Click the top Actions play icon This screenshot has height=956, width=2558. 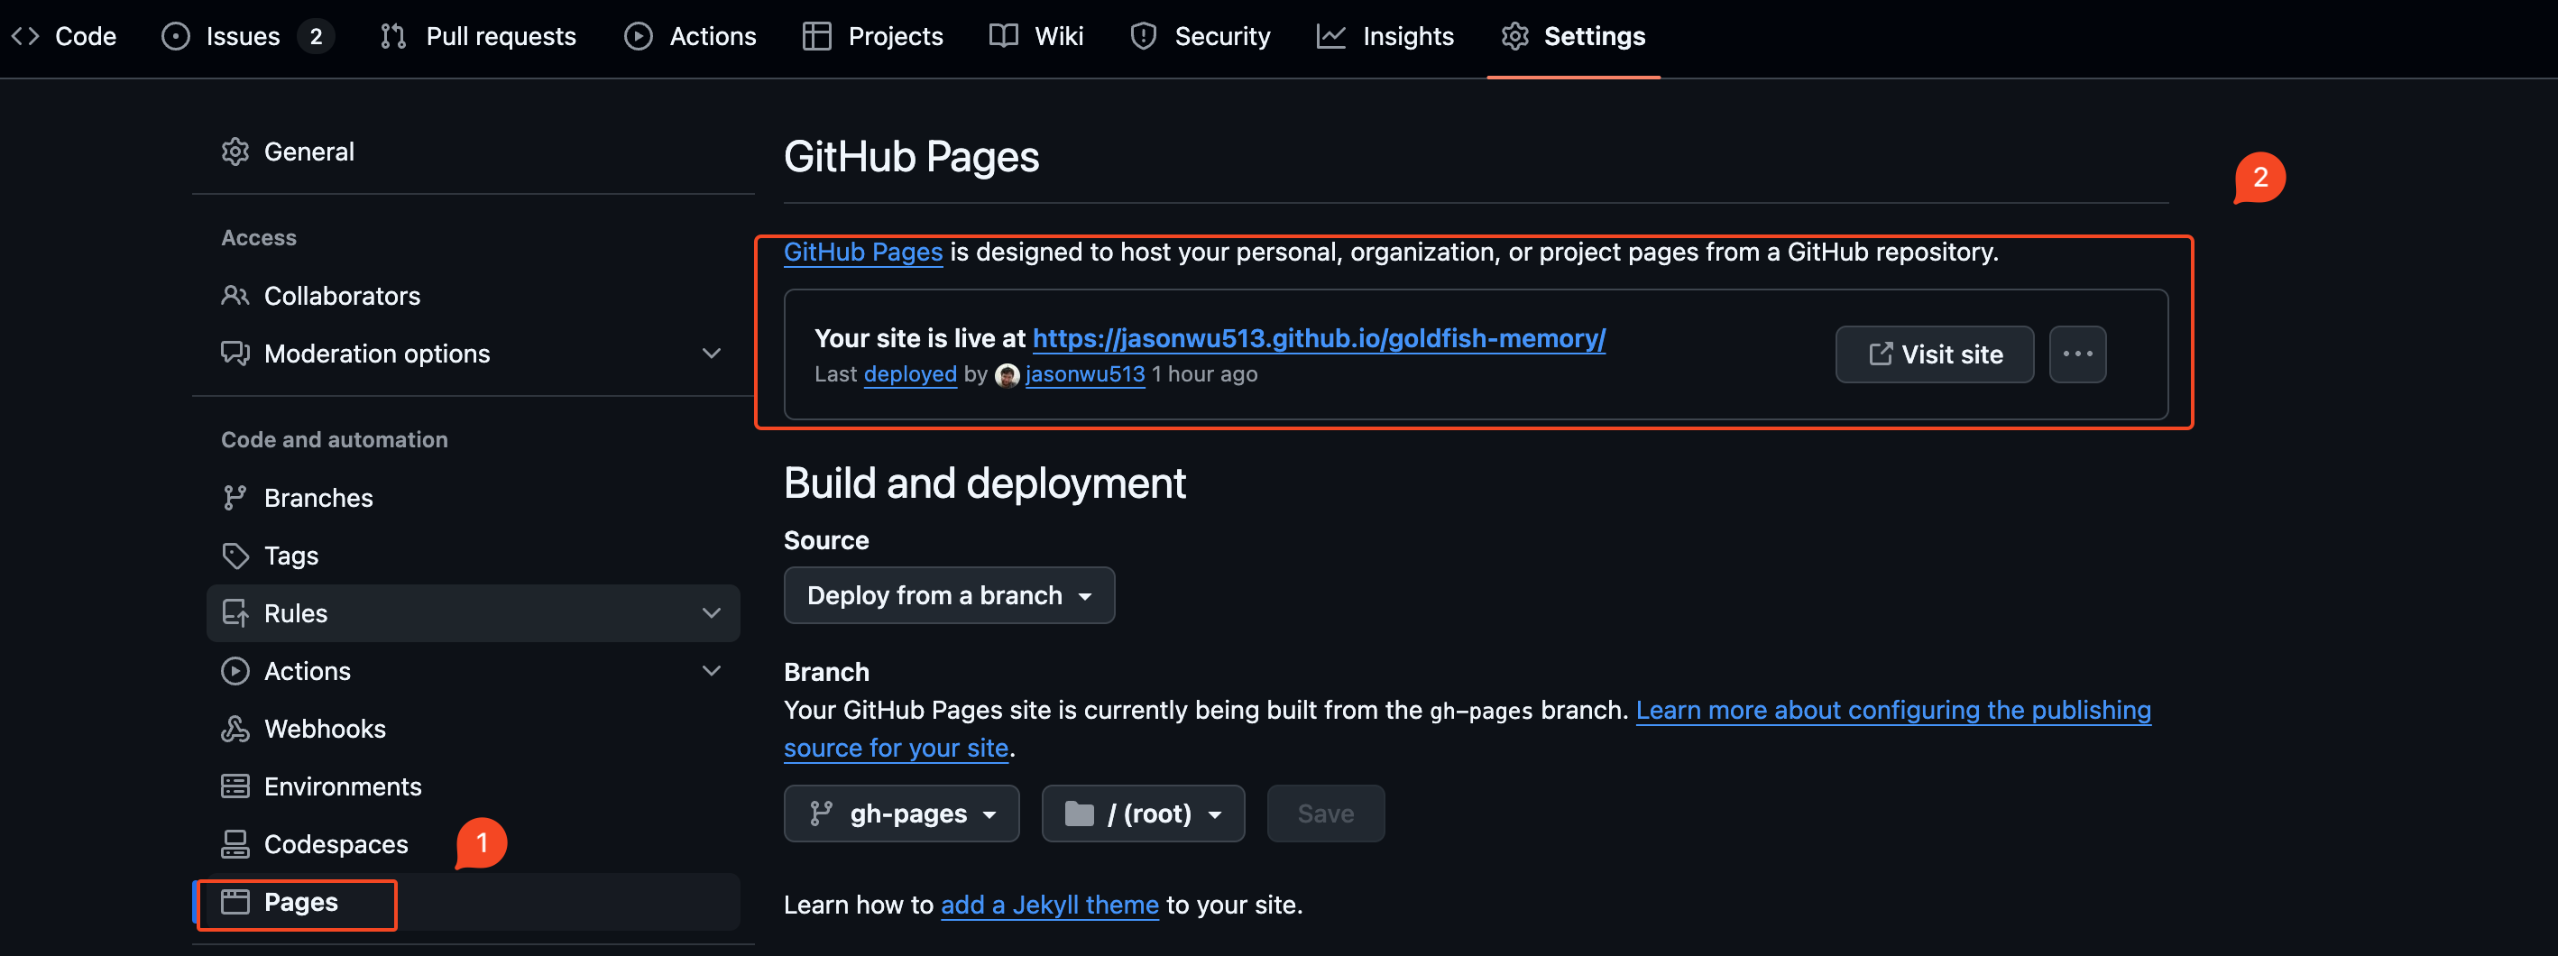point(639,37)
